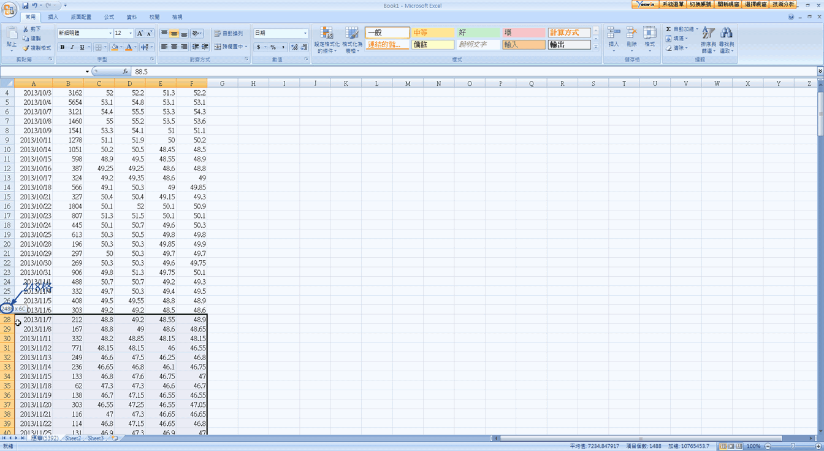Open the 版面配置 (Page Layout) tab
Screen dimensions: 824x451
[x=81, y=17]
